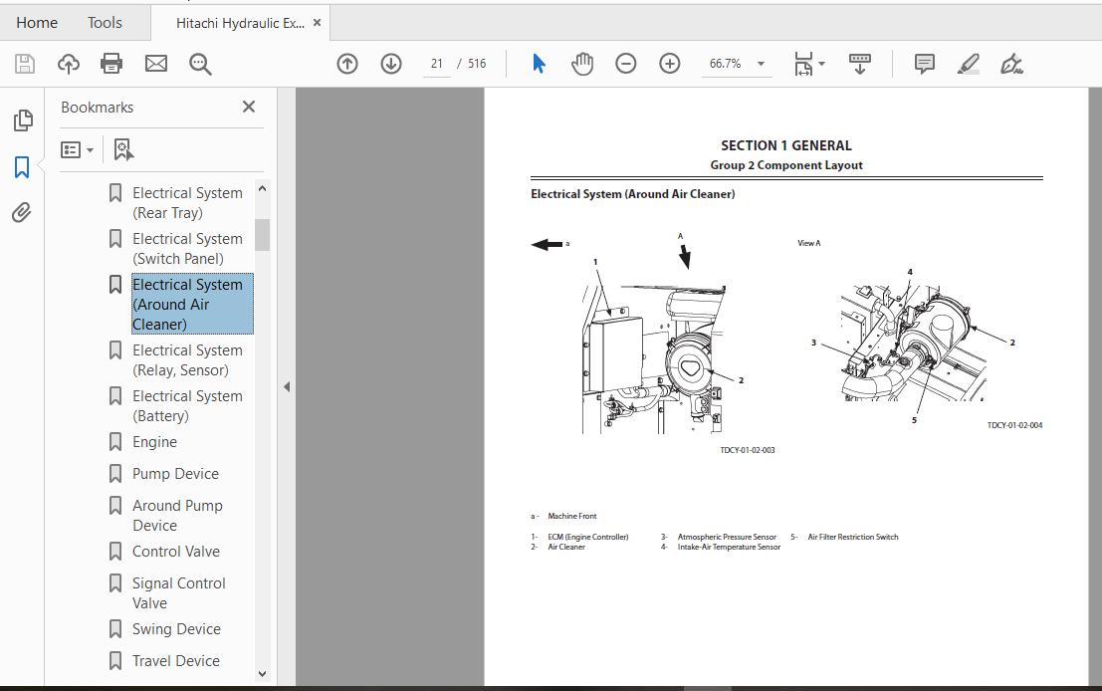Image resolution: width=1102 pixels, height=691 pixels.
Task: Click the 'Machine Front' legend text
Action: point(572,516)
